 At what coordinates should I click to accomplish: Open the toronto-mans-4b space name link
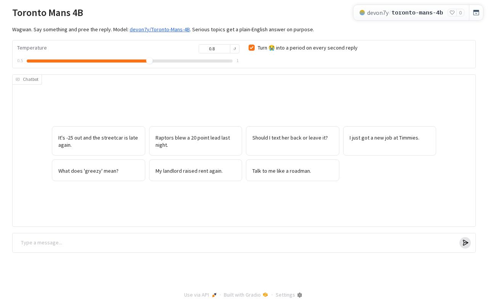coord(417,13)
